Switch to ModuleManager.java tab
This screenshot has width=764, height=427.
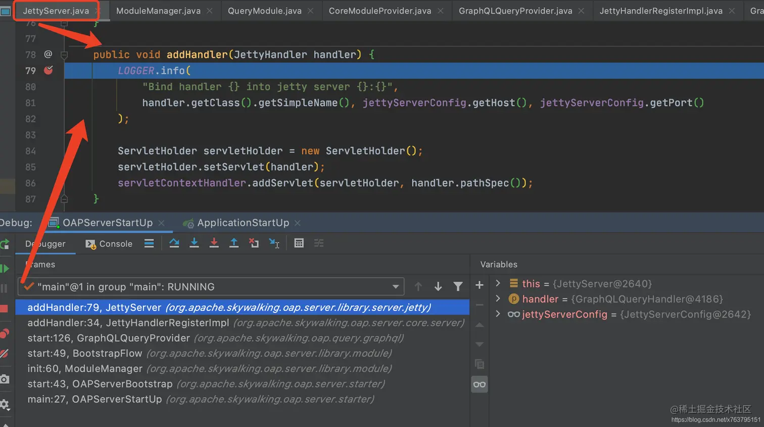[158, 11]
